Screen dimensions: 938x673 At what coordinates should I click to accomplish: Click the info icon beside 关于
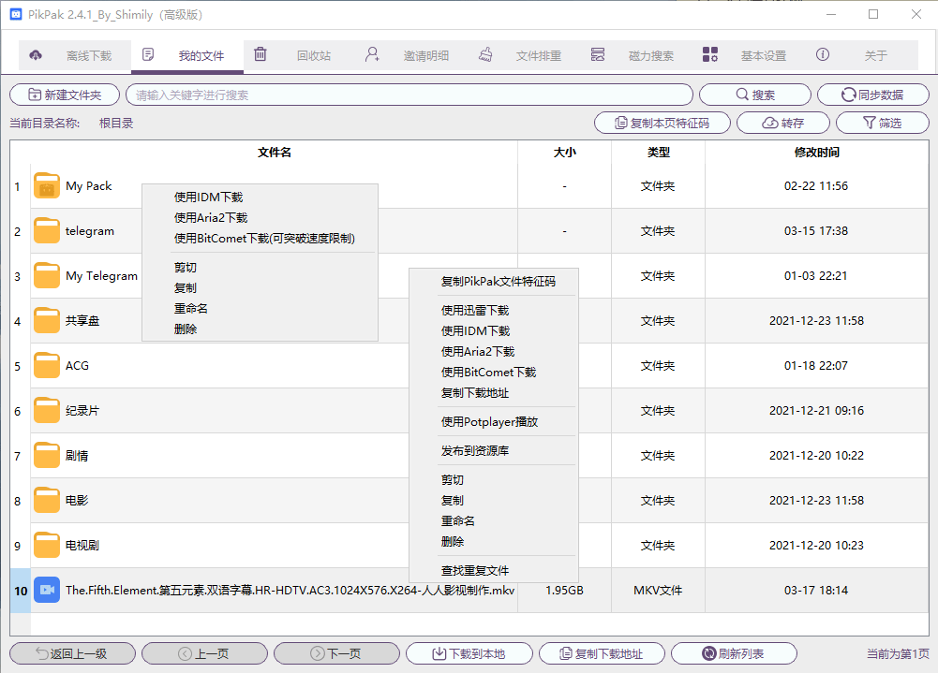tap(823, 55)
